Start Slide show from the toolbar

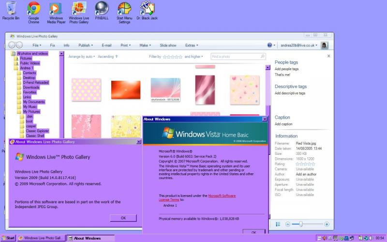point(168,45)
